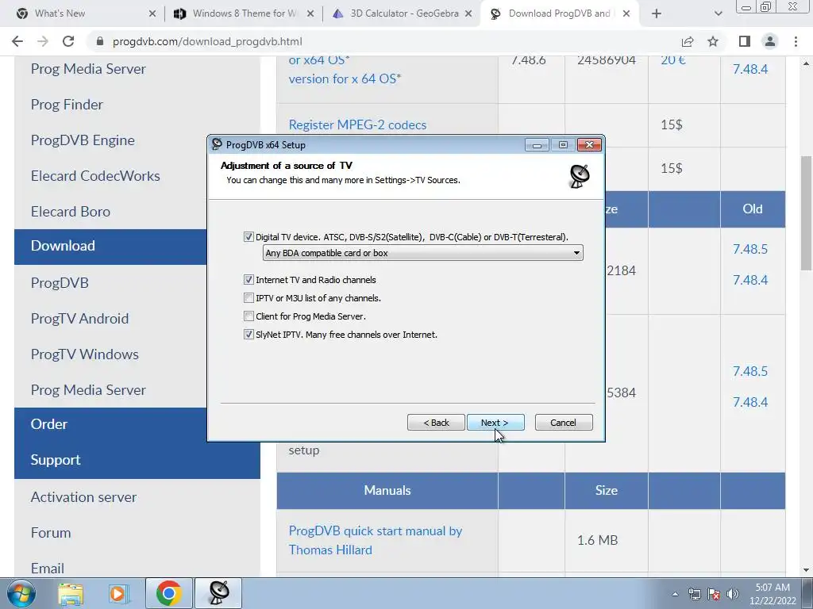
Task: Click the Back button in setup
Action: 436,423
